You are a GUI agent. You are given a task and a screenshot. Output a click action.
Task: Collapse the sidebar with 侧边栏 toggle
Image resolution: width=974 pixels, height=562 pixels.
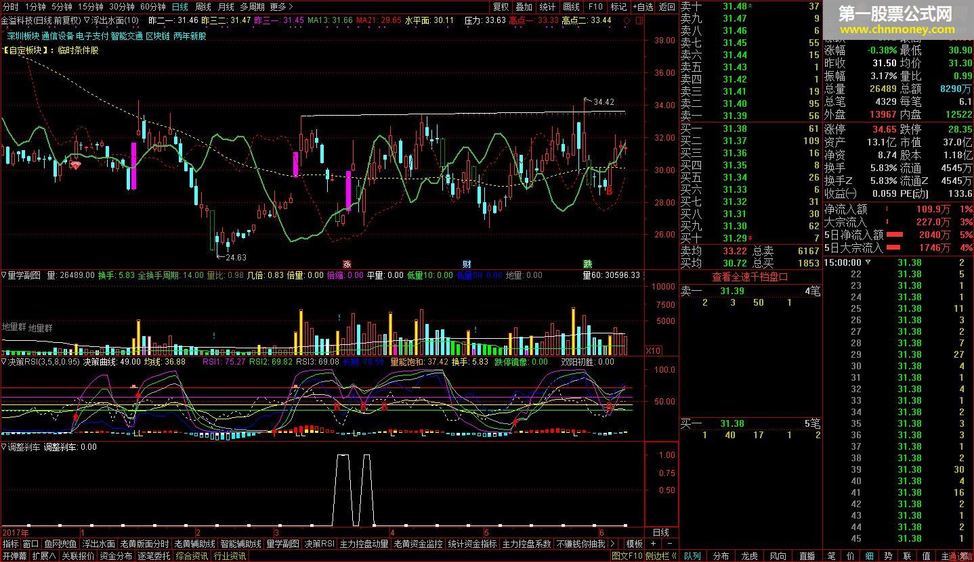point(660,556)
